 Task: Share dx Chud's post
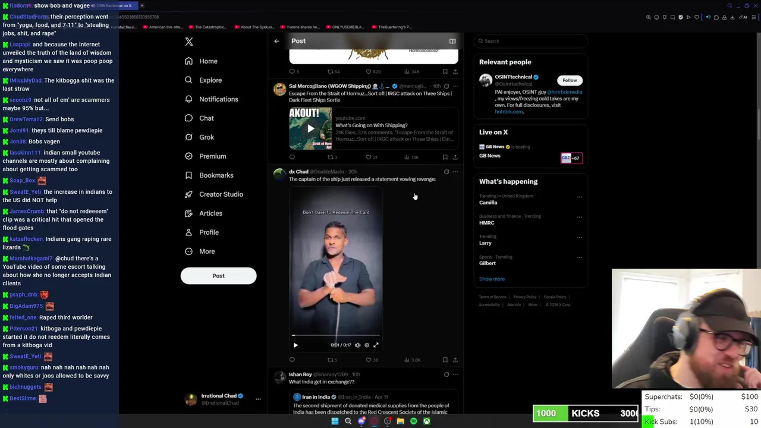coord(455,360)
